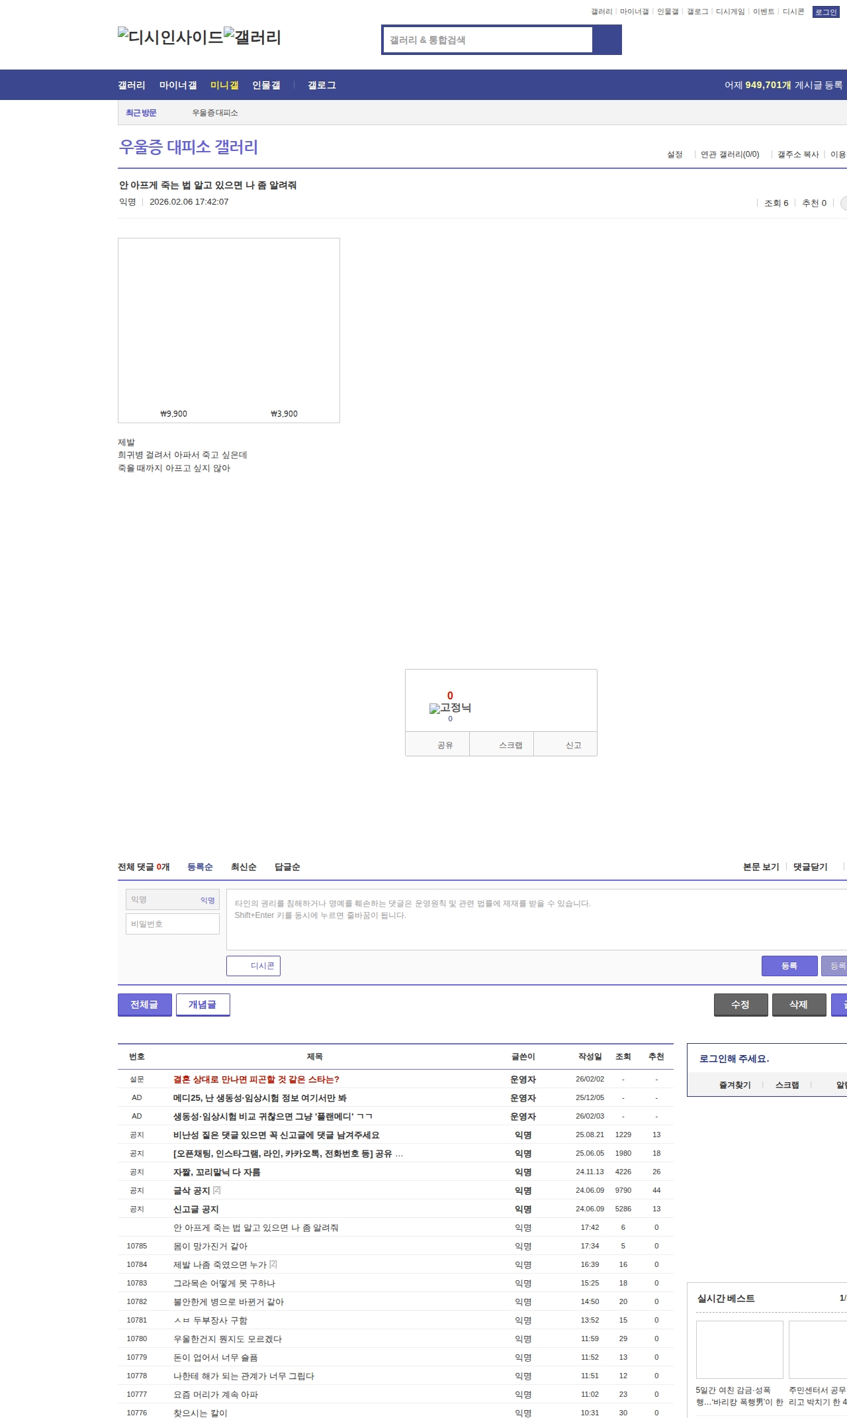The image size is (847, 1418).
Task: Copy the gallery address with 갤주소 복사
Action: (798, 154)
